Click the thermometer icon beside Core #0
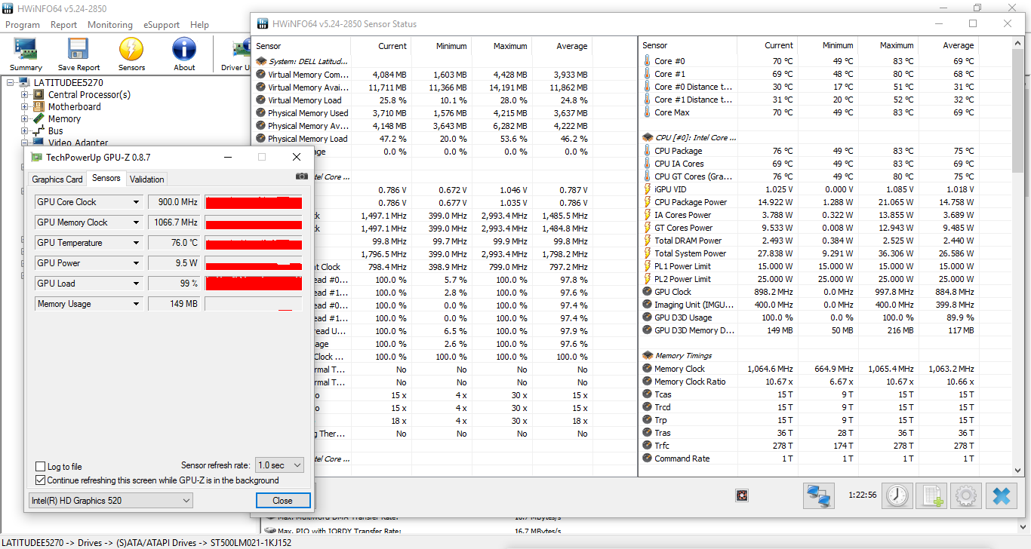 648,61
